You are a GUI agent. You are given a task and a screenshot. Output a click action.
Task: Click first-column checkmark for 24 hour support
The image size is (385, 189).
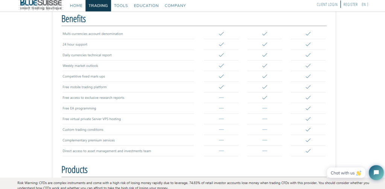point(221,44)
